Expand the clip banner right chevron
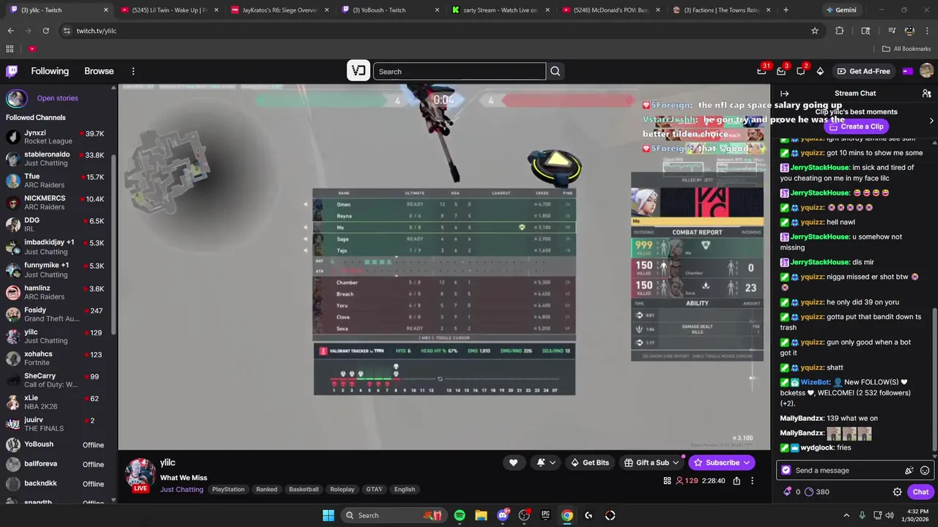The height and width of the screenshot is (527, 938). coord(931,121)
